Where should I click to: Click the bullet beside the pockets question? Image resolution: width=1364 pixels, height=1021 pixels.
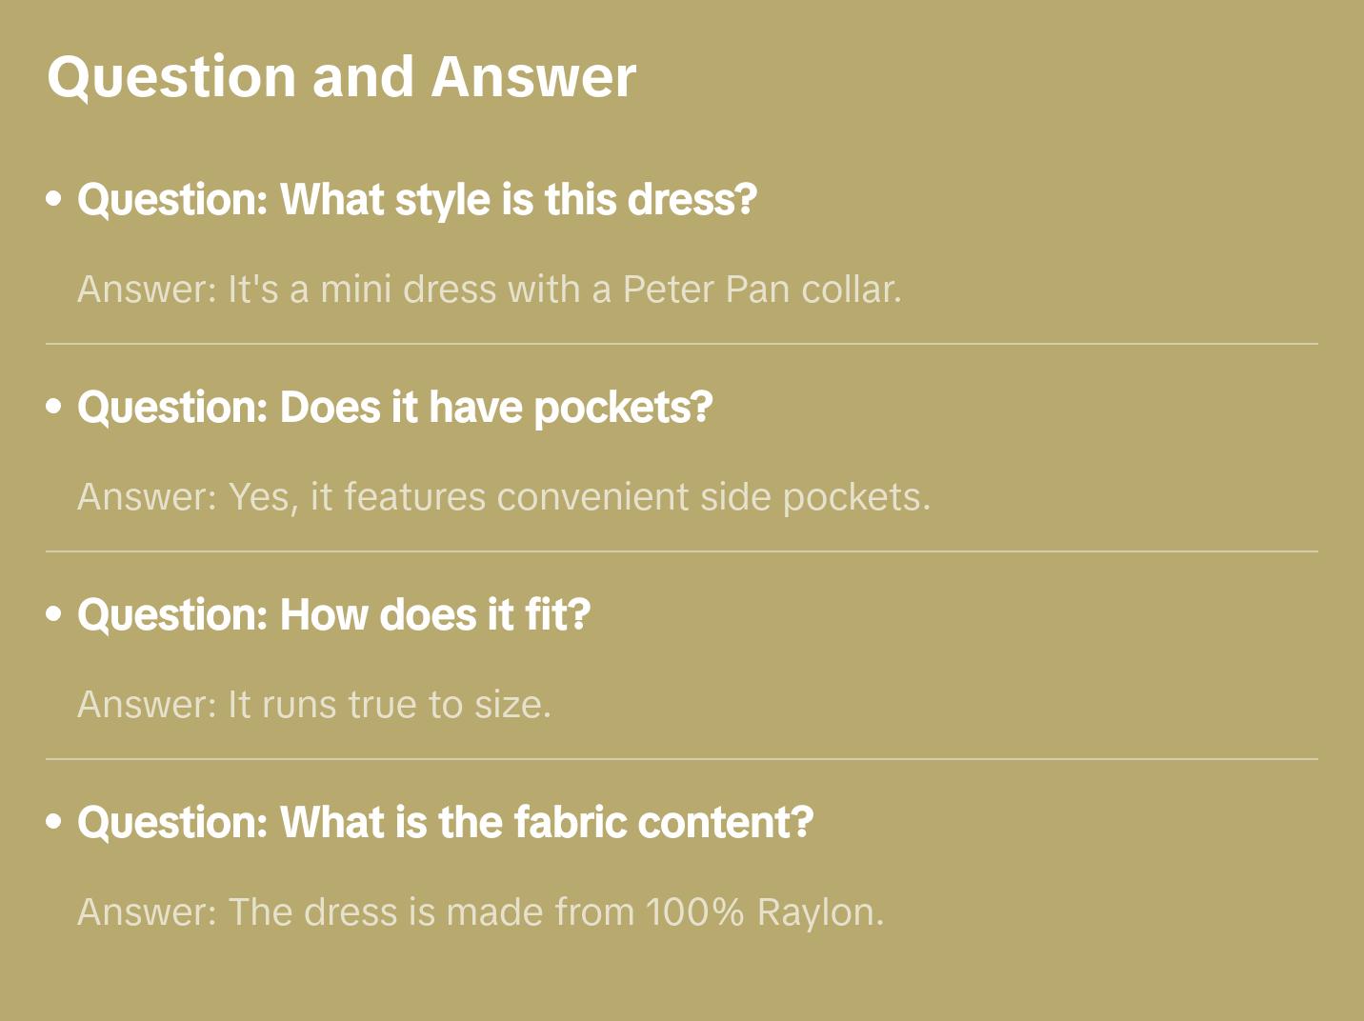pos(54,408)
